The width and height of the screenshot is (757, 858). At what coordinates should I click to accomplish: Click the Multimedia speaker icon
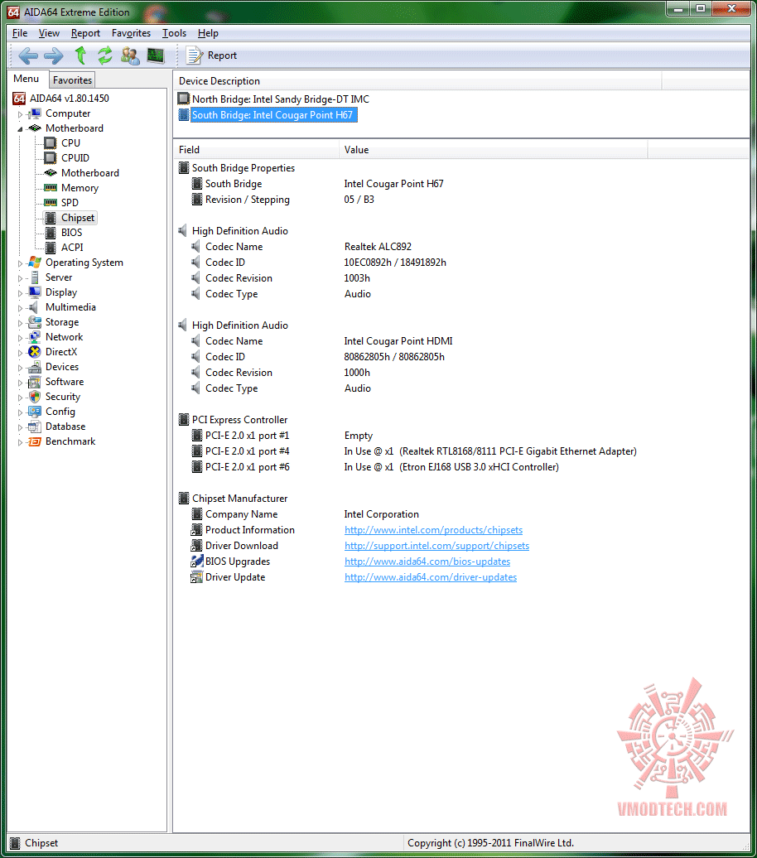pos(34,307)
